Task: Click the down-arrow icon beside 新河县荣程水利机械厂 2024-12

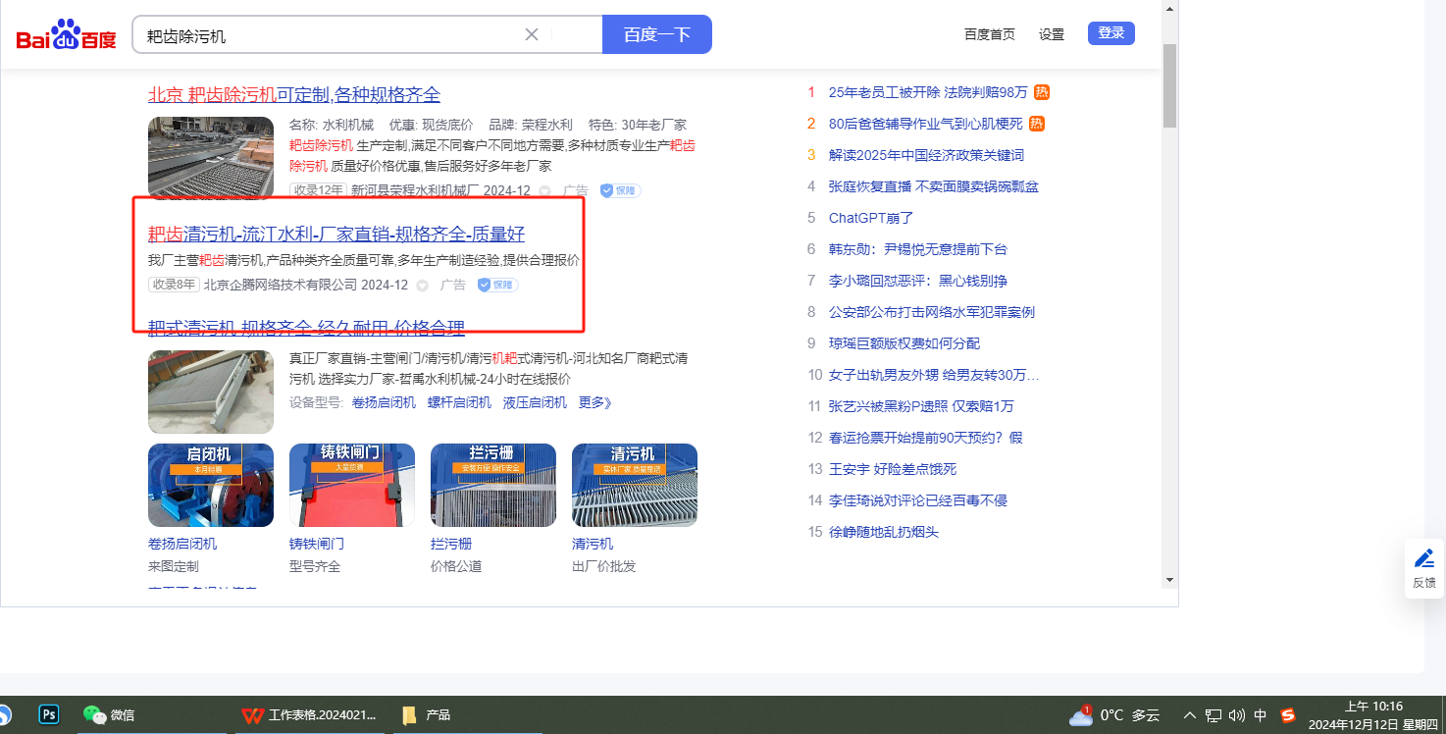Action: click(x=544, y=190)
